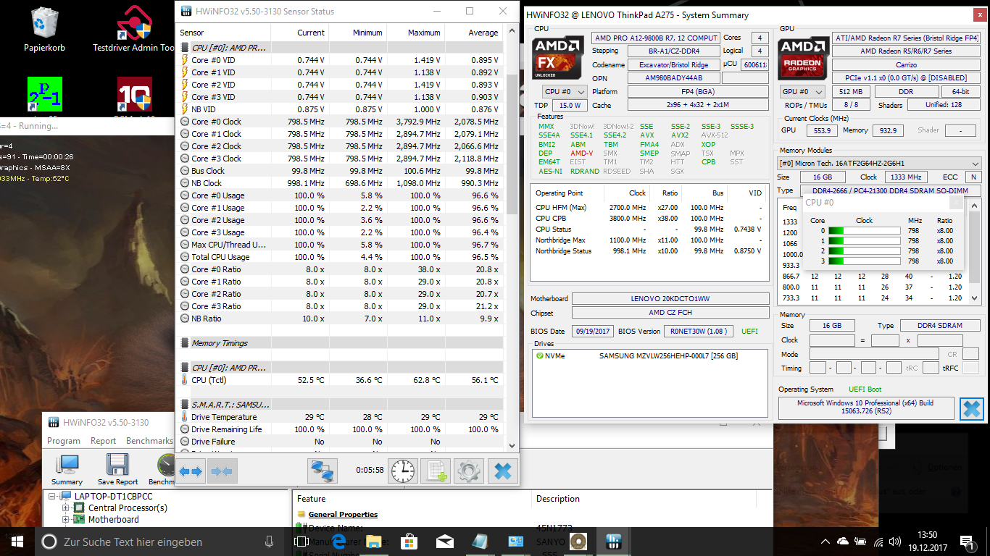
Task: Open the notification center icon
Action: (x=968, y=542)
